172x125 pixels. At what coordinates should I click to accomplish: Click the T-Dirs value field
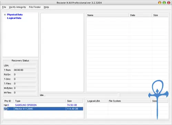25,79
